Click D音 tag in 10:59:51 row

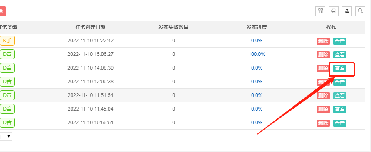(7, 123)
